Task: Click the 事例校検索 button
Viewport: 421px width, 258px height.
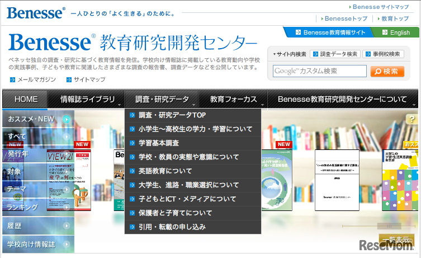Action: 383,54
